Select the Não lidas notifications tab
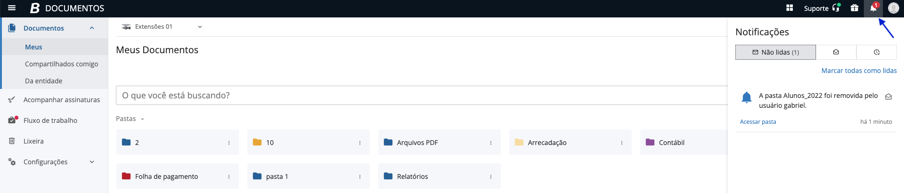The image size is (904, 193). click(x=775, y=52)
